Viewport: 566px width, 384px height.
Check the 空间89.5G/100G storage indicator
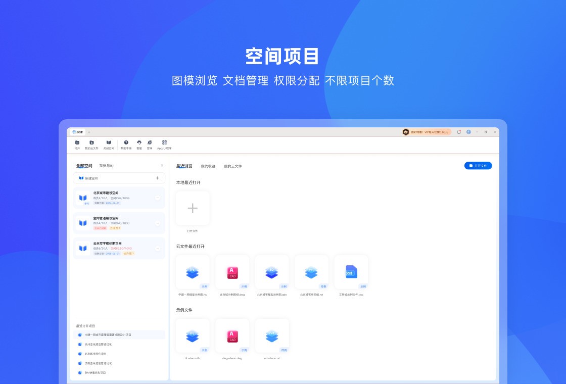tap(121, 248)
